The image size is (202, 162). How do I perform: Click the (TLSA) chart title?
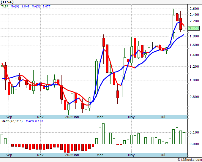(7, 2)
